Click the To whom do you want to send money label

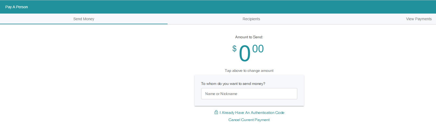[x=233, y=84]
